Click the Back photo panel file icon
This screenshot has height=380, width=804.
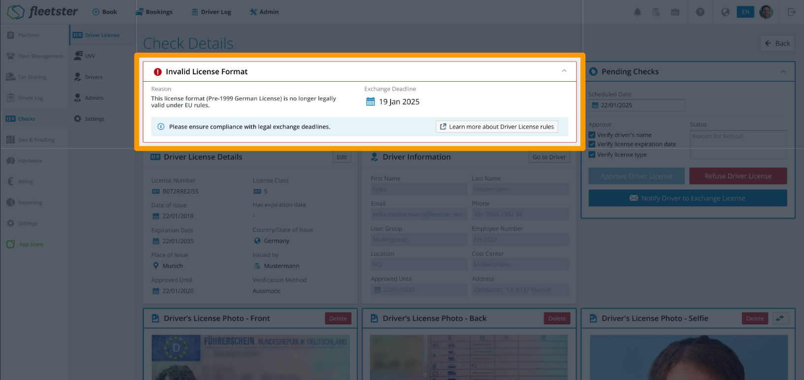point(374,318)
